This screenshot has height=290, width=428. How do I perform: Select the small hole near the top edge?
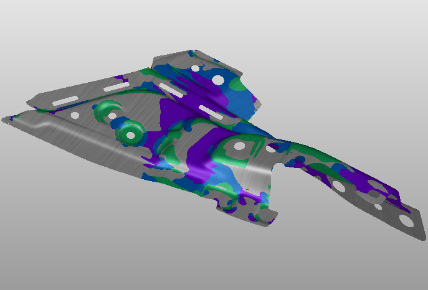point(195,67)
